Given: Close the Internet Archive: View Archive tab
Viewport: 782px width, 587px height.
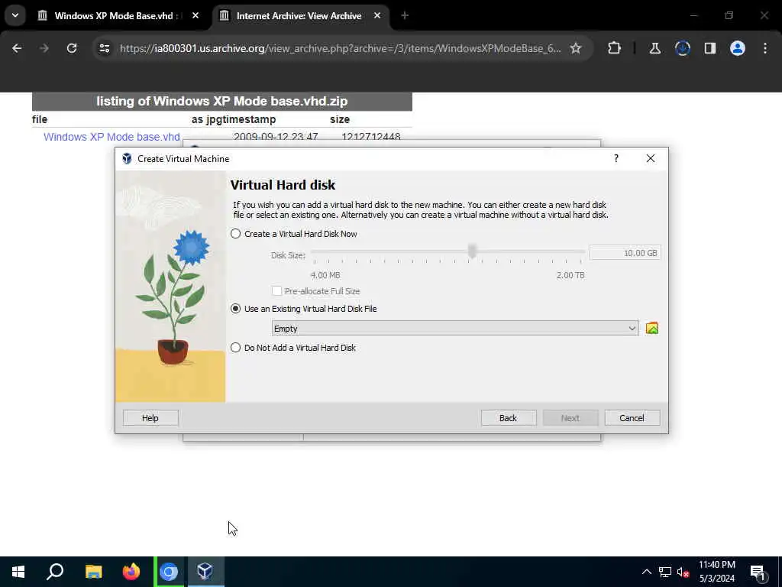Looking at the screenshot, I should [x=377, y=16].
